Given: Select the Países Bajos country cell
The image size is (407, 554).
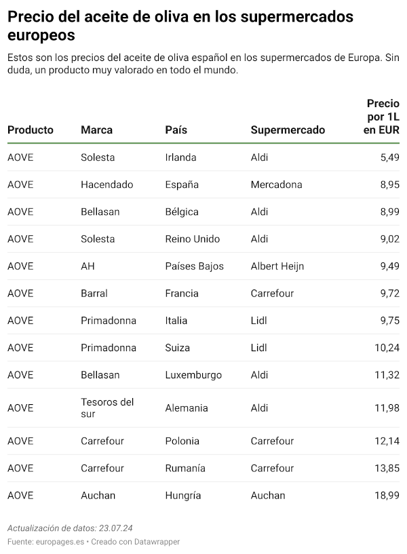Looking at the screenshot, I should coord(194,266).
